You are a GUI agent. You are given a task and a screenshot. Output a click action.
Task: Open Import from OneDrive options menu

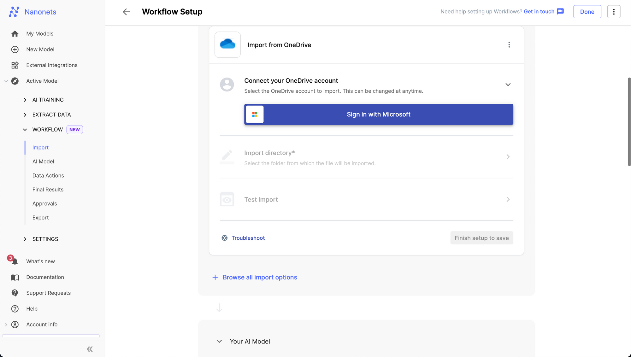click(x=509, y=45)
